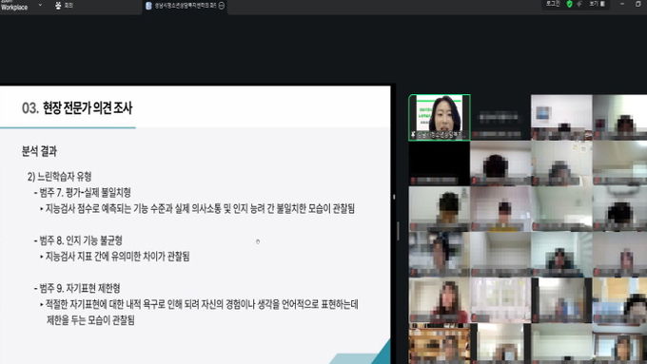Restore down the Zoom meeting window
The image size is (647, 364).
pos(637,4)
